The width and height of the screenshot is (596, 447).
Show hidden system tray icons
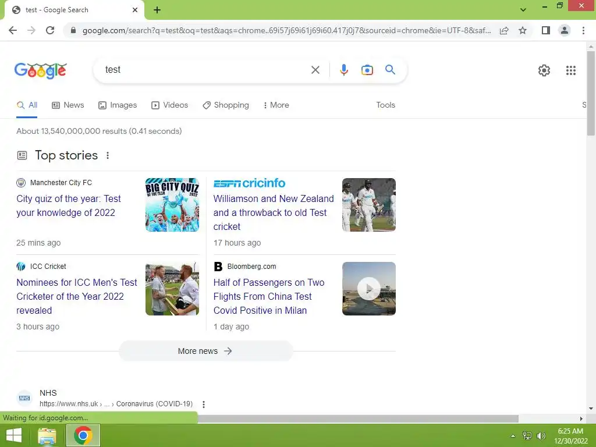click(x=513, y=436)
